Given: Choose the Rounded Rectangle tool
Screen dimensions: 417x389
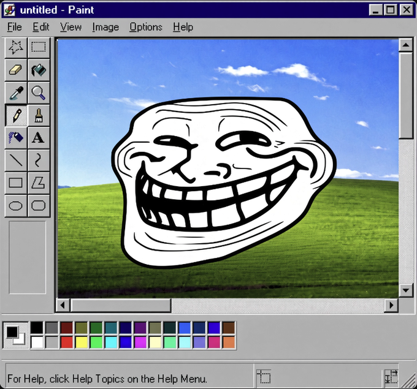Looking at the screenshot, I should click(39, 206).
